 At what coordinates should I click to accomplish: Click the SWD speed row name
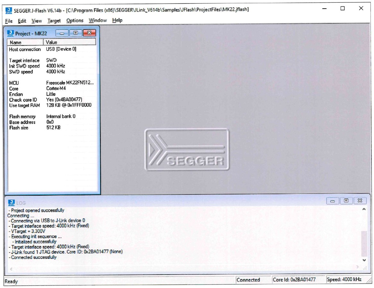click(x=21, y=72)
